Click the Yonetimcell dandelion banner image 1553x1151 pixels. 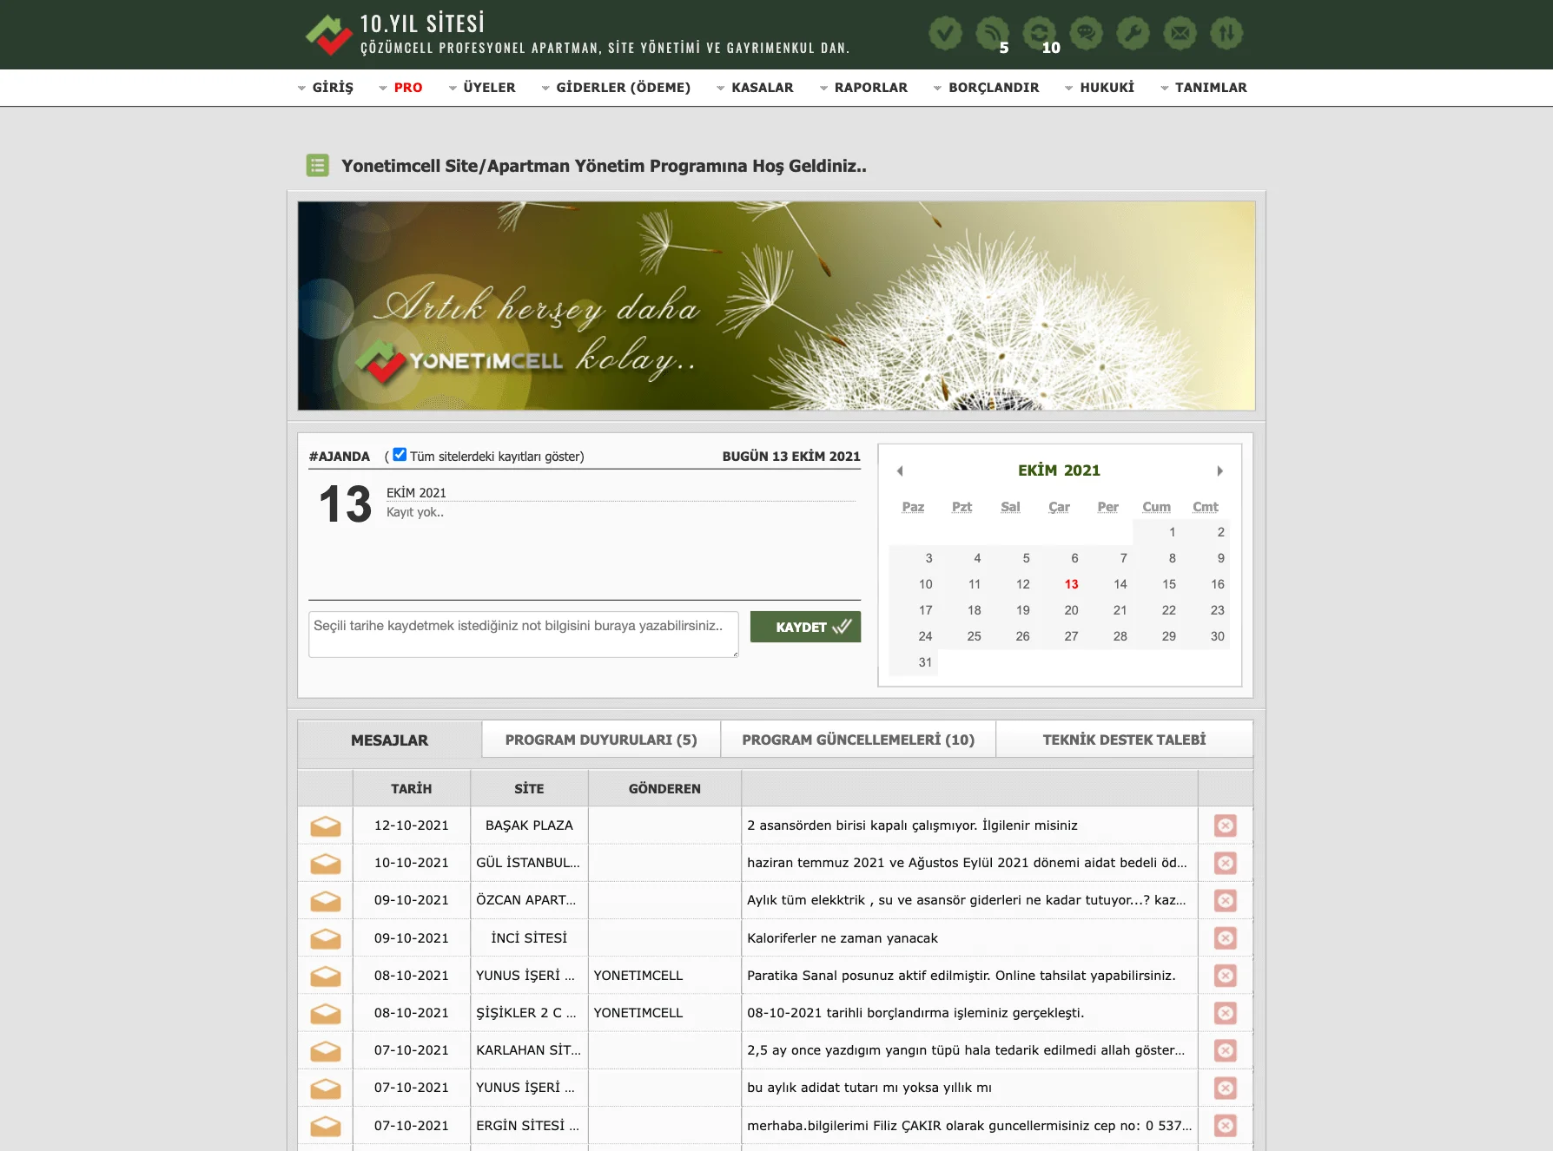click(x=776, y=306)
